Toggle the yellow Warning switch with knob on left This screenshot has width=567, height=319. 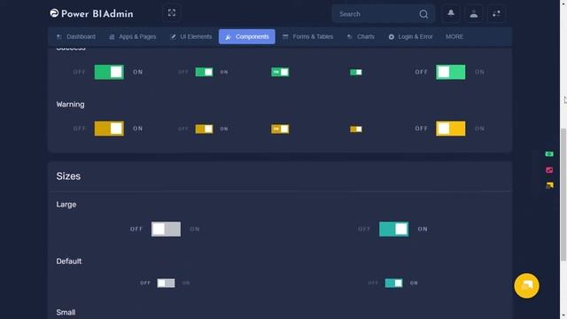[x=451, y=128]
